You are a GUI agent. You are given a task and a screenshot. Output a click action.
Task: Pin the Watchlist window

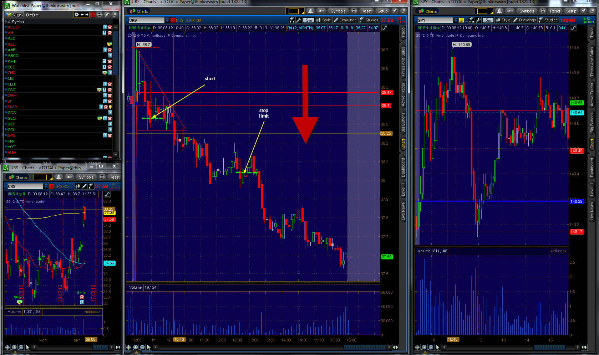click(107, 15)
